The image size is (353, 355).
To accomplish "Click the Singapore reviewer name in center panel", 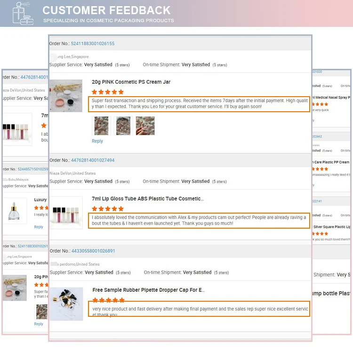I will point(73,57).
